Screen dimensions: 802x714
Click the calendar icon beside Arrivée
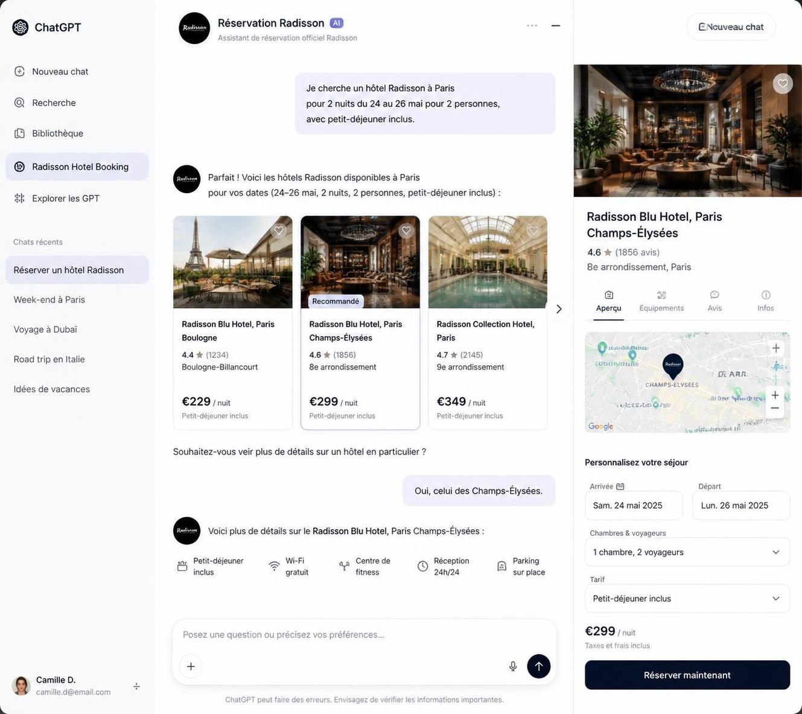click(620, 486)
